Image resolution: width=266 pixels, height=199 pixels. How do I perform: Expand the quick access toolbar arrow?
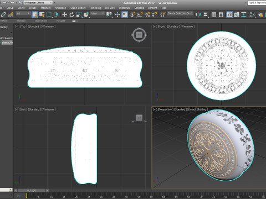pyautogui.click(x=54, y=3)
